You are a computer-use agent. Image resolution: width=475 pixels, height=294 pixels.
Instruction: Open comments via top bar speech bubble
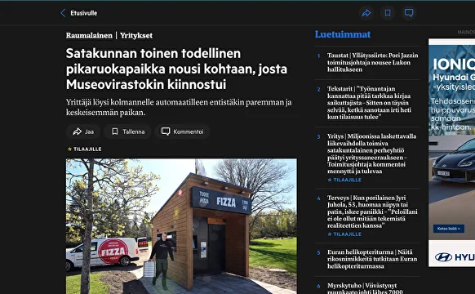point(409,13)
